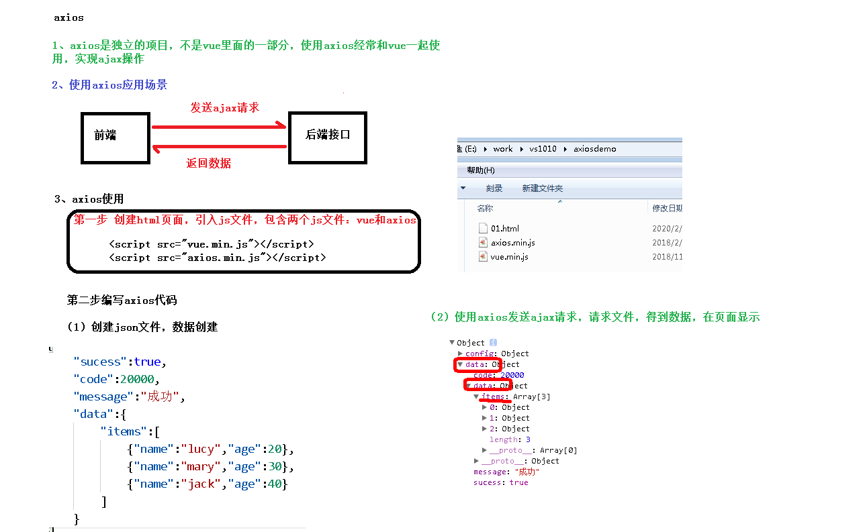
Task: Click the sucess: true console property
Action: pyautogui.click(x=501, y=482)
